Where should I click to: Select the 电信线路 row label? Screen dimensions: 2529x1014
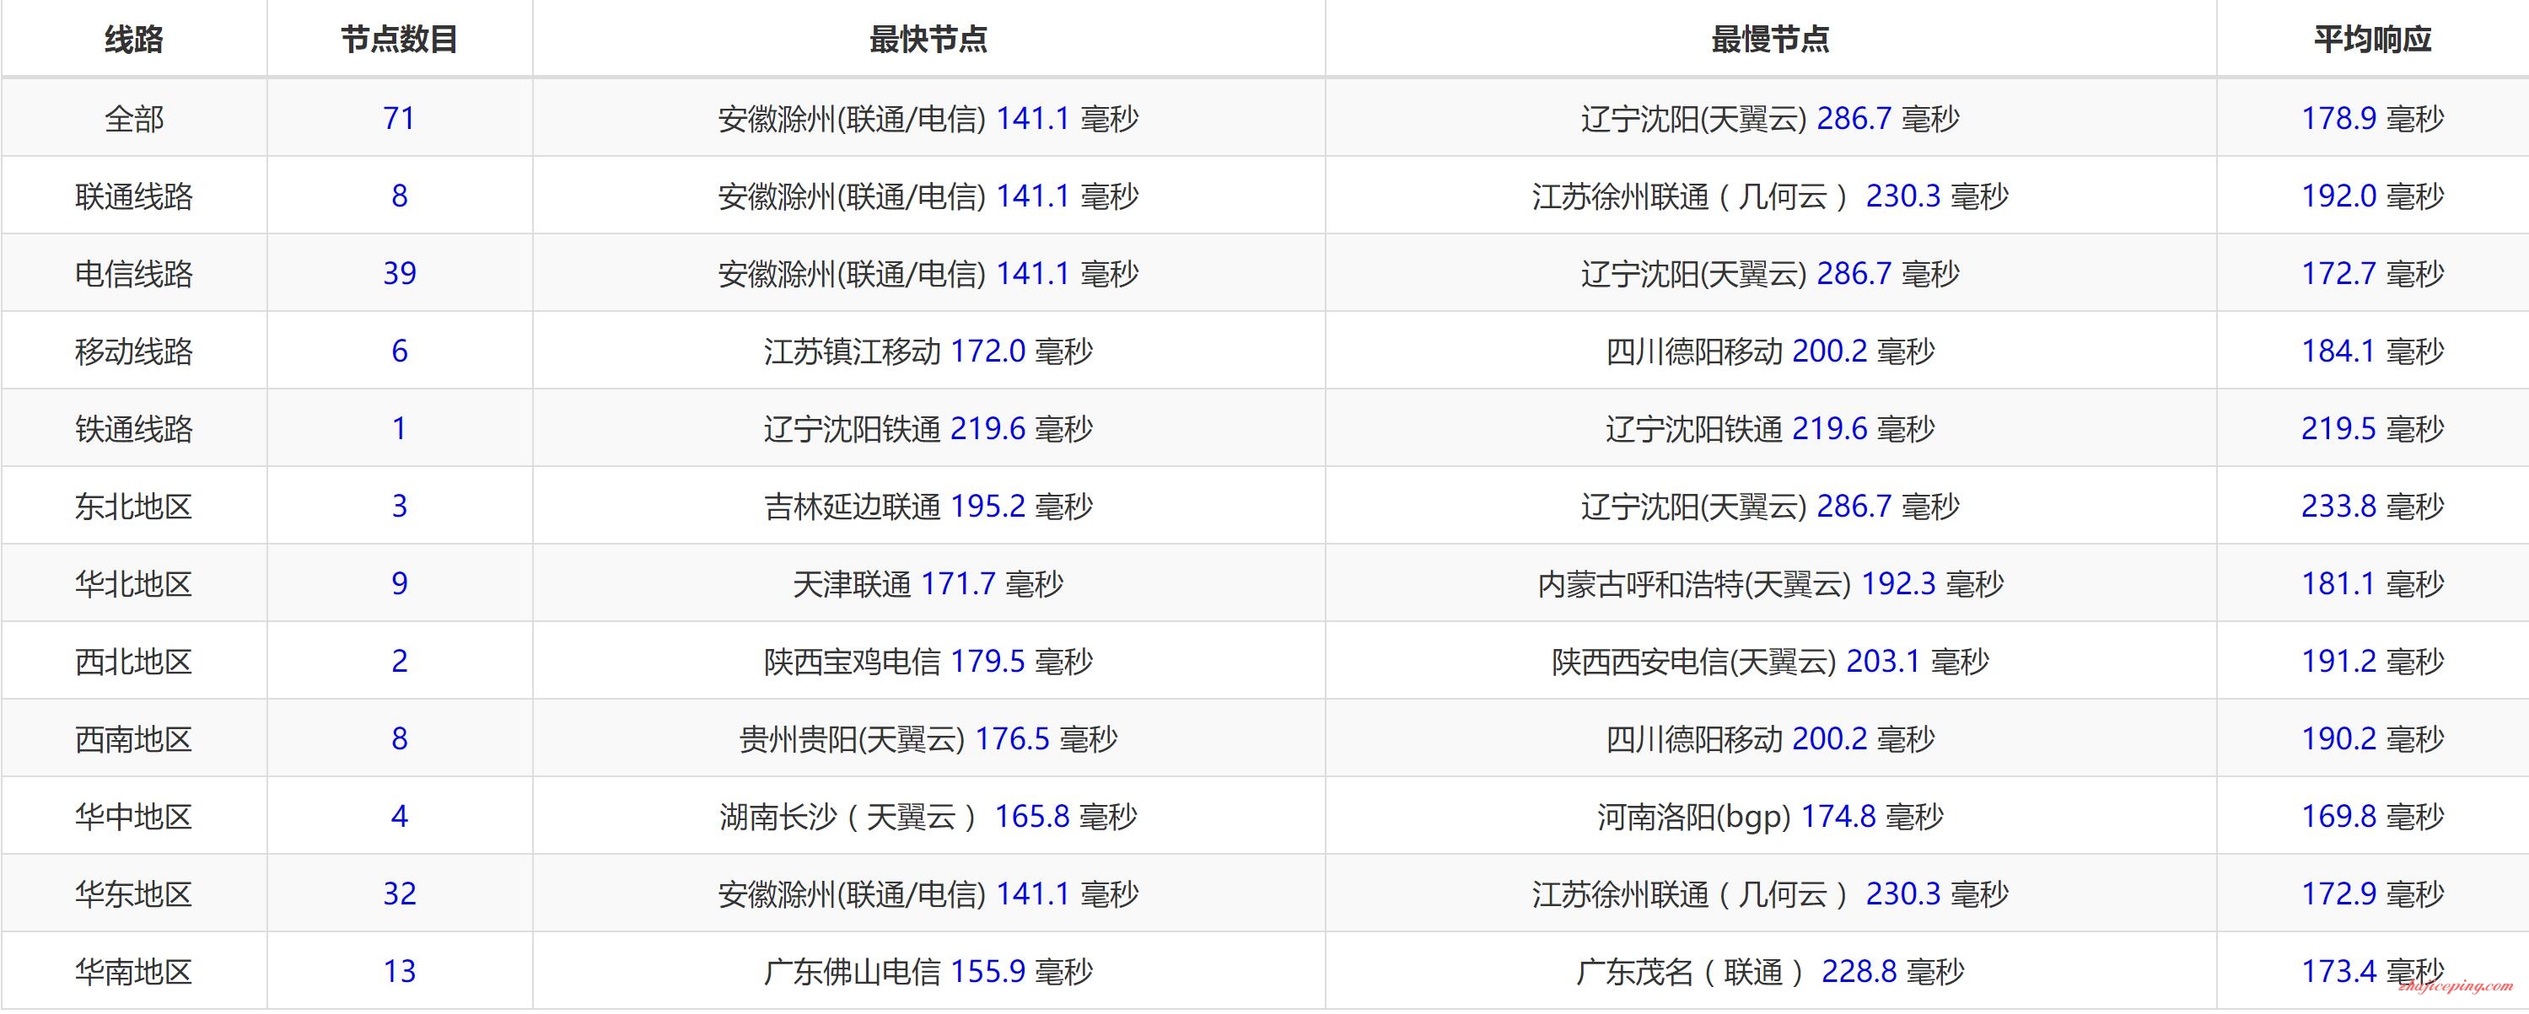tap(134, 274)
